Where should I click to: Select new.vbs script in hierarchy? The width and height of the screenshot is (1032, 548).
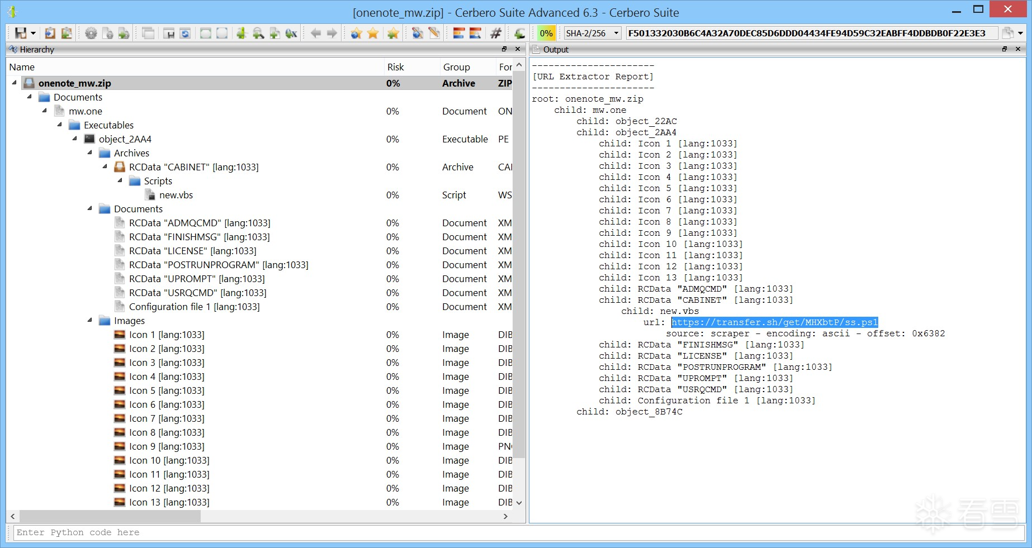[x=176, y=195]
